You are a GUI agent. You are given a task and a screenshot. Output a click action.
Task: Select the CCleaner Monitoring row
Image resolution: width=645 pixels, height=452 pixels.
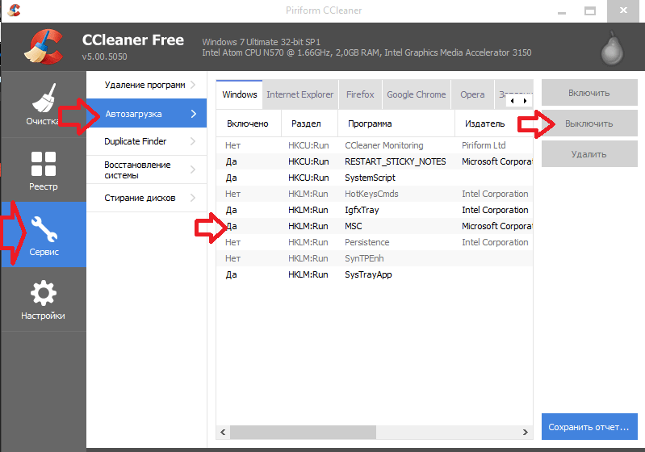(375, 145)
